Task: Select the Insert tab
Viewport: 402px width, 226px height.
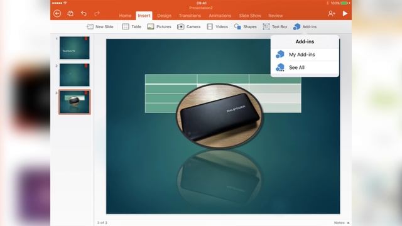Action: point(144,16)
